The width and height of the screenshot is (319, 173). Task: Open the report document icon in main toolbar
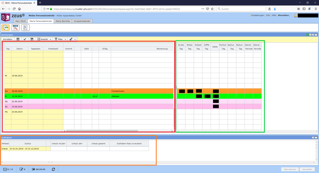point(25,28)
